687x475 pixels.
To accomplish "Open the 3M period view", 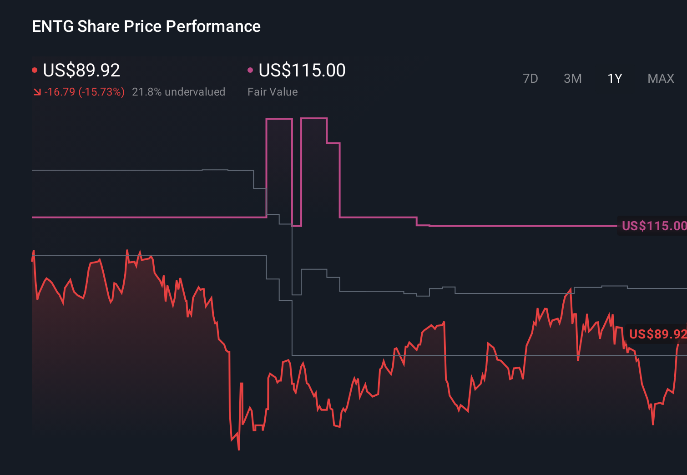I will pyautogui.click(x=572, y=78).
